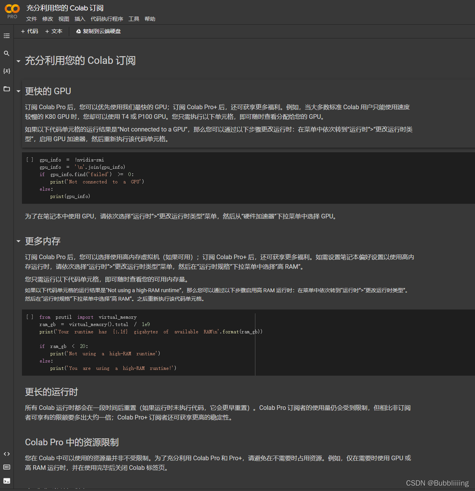Image resolution: width=475 pixels, height=491 pixels.
Task: Add a new code cell with 代码
Action: (x=29, y=31)
